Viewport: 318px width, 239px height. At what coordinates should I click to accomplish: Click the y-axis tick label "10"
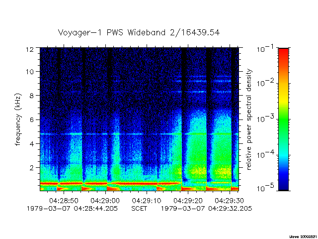point(30,72)
